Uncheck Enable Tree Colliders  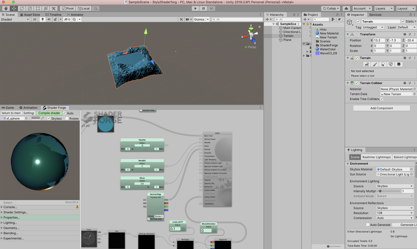[381, 99]
